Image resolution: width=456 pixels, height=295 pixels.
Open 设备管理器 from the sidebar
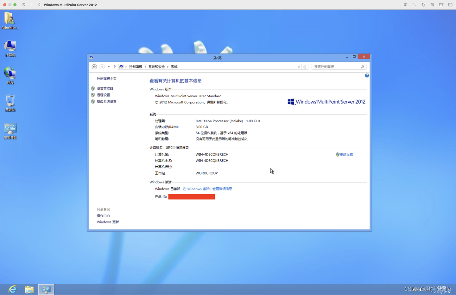pos(105,88)
